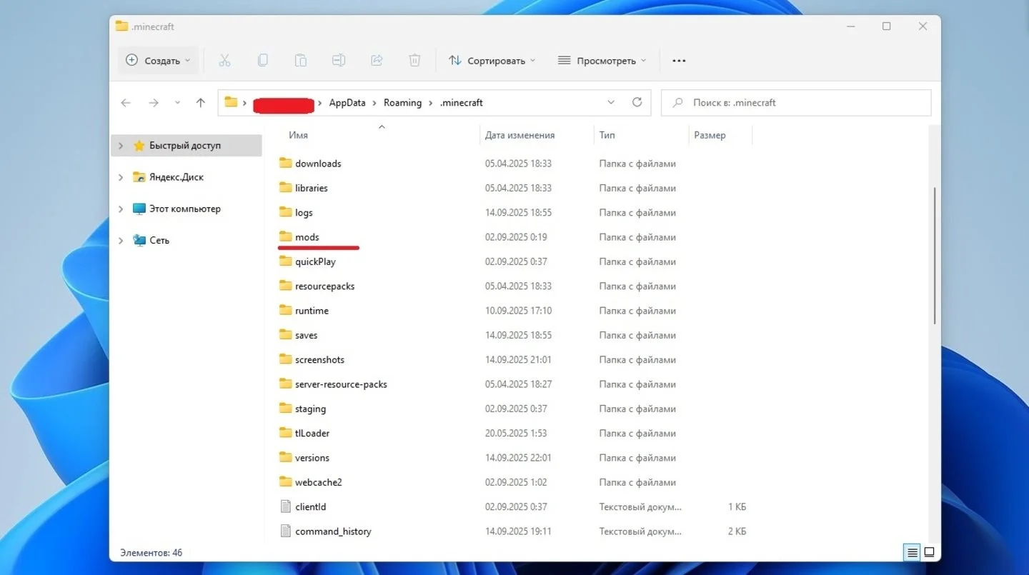Screen dimensions: 1029x575
Task: Click the Share icon in toolbar
Action: point(377,61)
